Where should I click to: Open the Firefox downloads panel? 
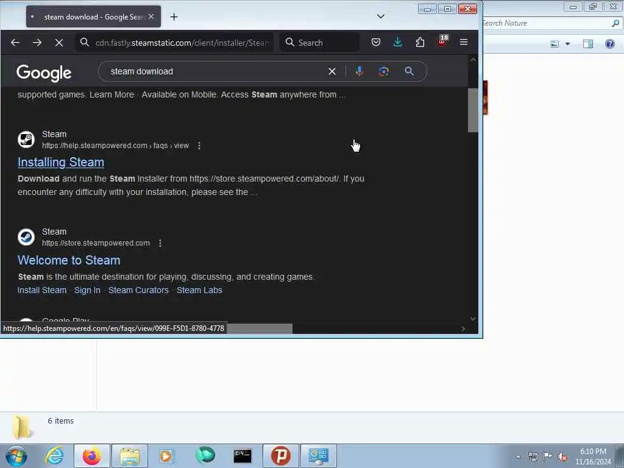tap(397, 42)
